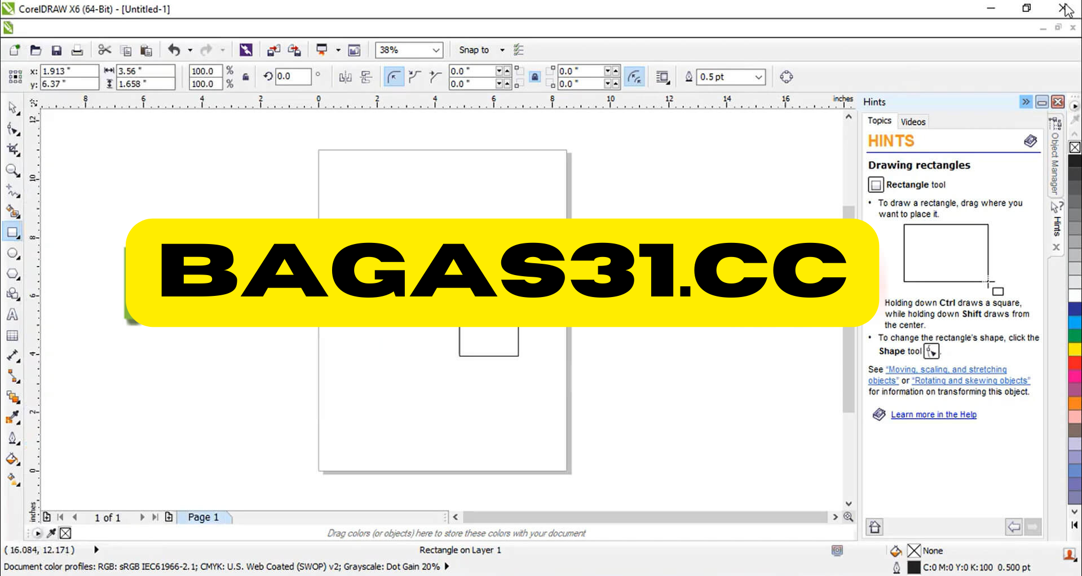
Task: Expand the Snap to dropdown
Action: click(x=502, y=50)
